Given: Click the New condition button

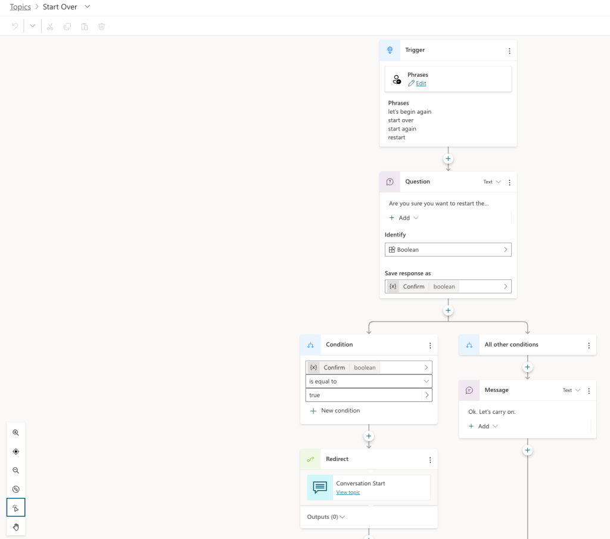Looking at the screenshot, I should 335,411.
